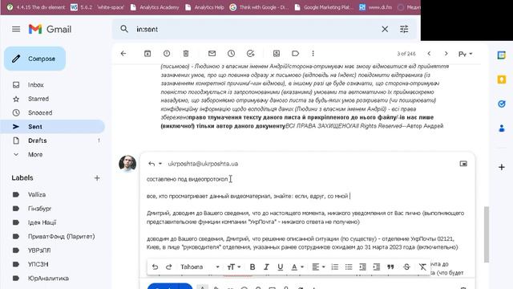Click the search magnifier icon

point(124,29)
